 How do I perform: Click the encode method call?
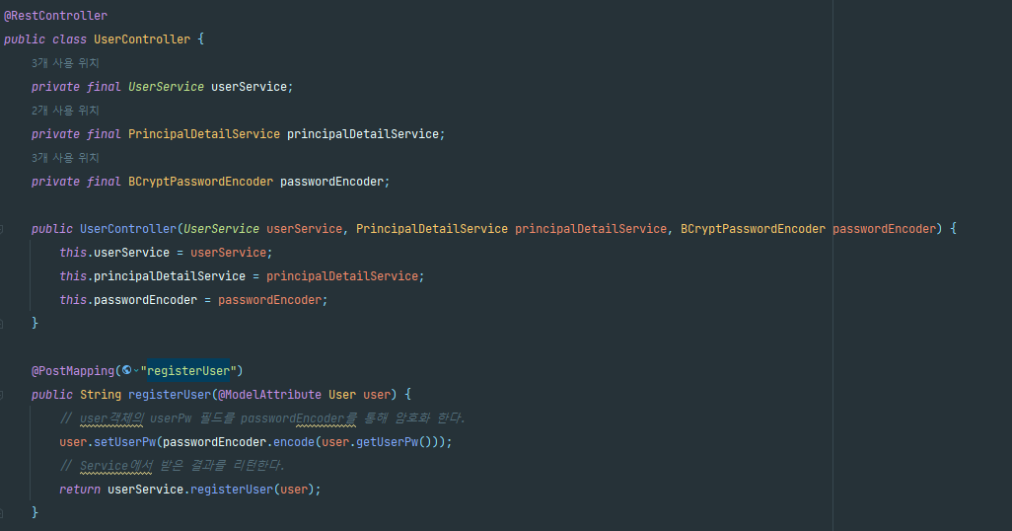click(294, 442)
